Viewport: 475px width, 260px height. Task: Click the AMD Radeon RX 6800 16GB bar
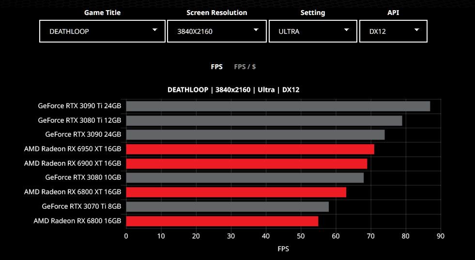222,221
